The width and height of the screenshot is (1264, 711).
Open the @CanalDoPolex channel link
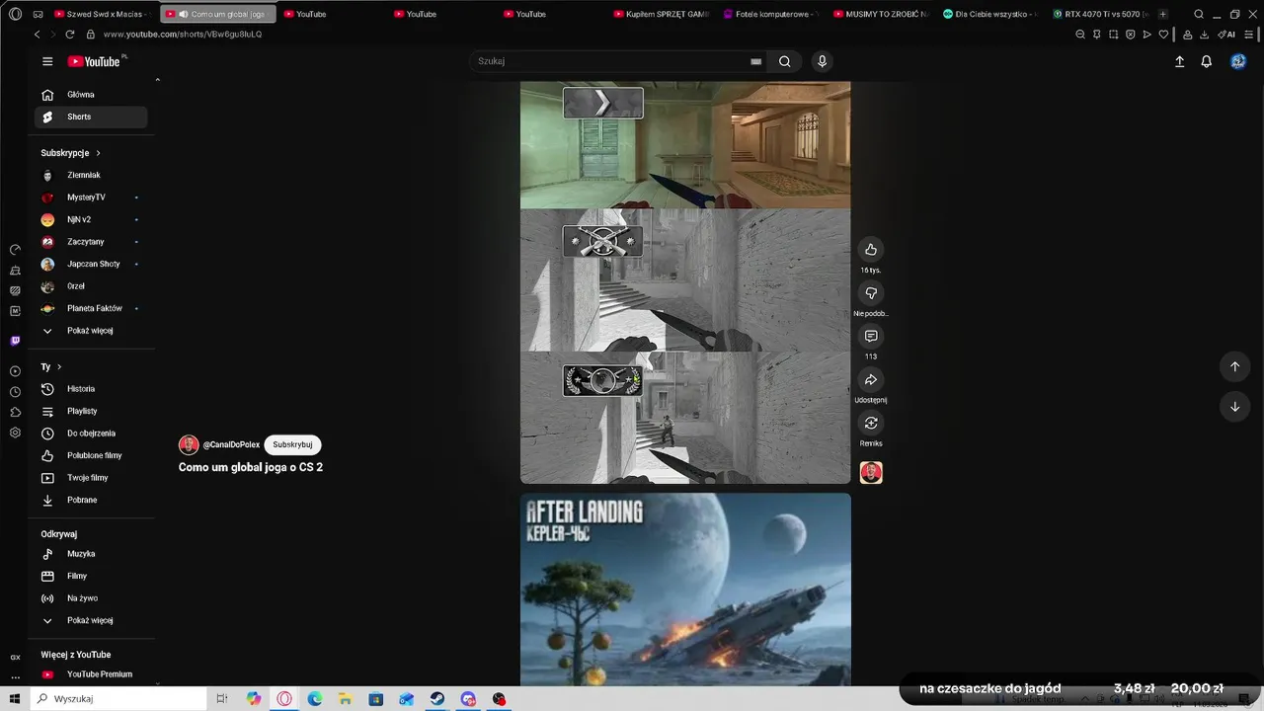231,444
